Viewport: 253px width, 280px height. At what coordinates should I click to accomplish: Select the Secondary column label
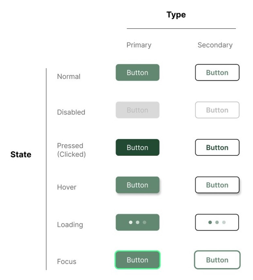(x=215, y=45)
